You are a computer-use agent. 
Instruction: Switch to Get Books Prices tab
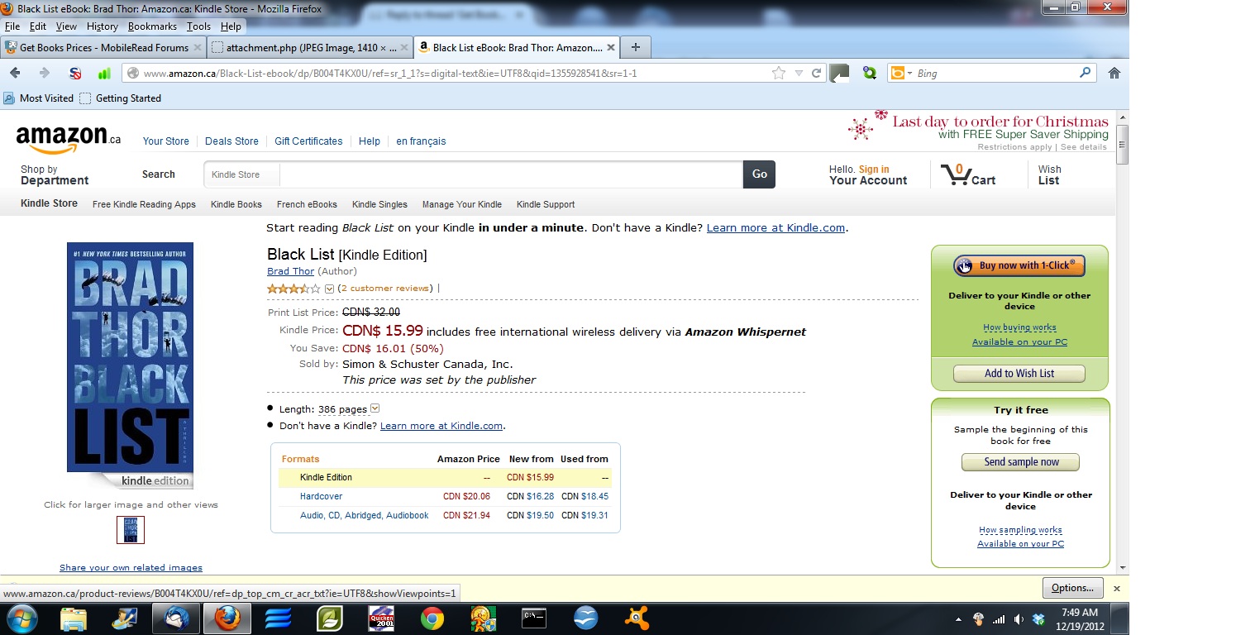point(103,48)
